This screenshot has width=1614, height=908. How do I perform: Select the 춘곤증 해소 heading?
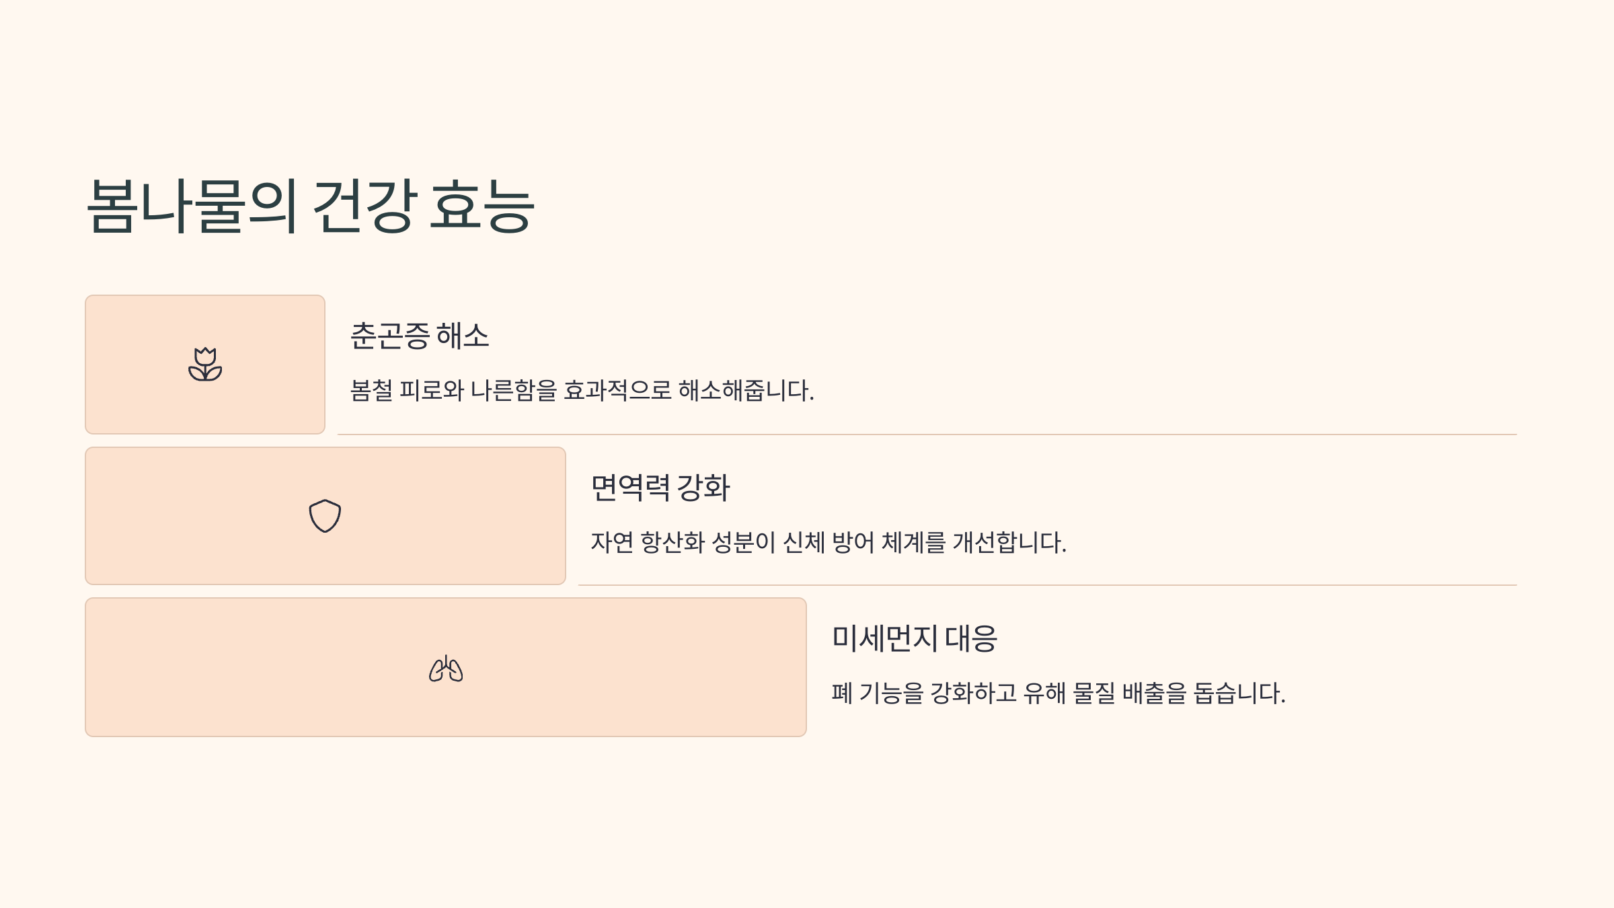420,336
